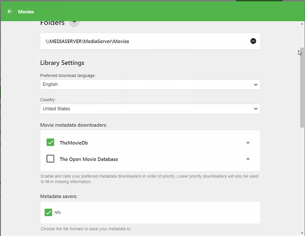This screenshot has height=236, width=305.
Task: Click the chevron on the Country selector
Action: click(x=256, y=109)
